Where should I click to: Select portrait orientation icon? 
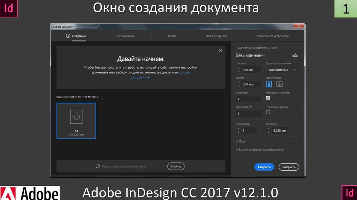[269, 84]
